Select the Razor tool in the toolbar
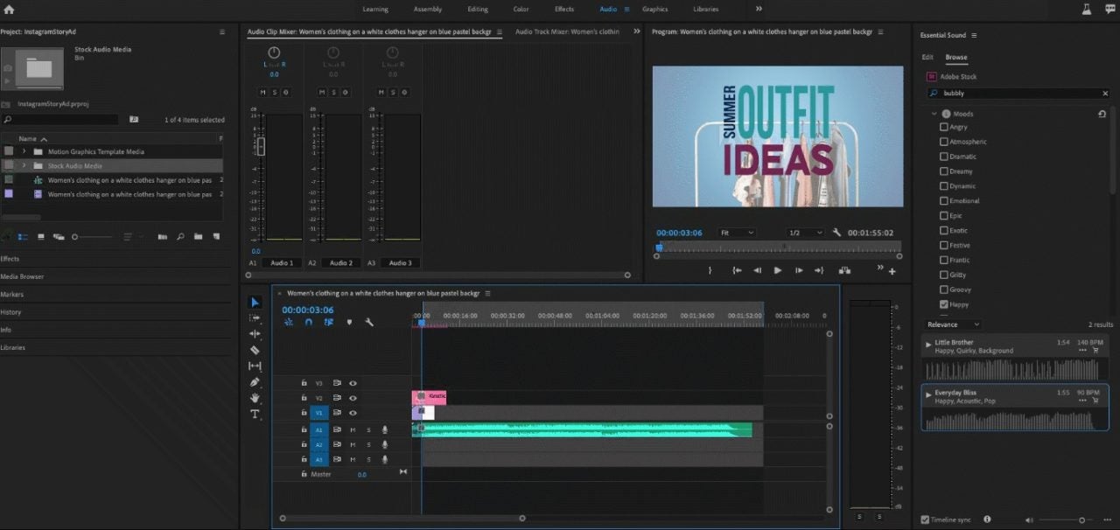This screenshot has width=1120, height=530. 255,350
